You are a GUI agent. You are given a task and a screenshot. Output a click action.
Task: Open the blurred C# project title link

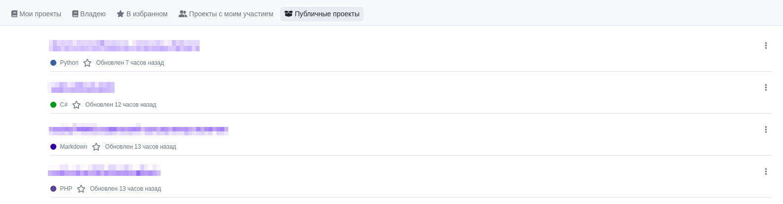82,87
